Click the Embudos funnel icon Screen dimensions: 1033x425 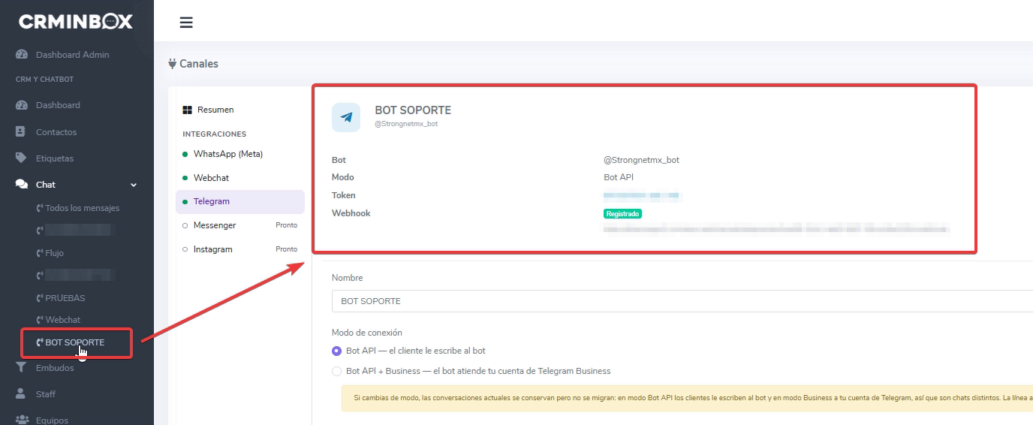[x=21, y=368]
